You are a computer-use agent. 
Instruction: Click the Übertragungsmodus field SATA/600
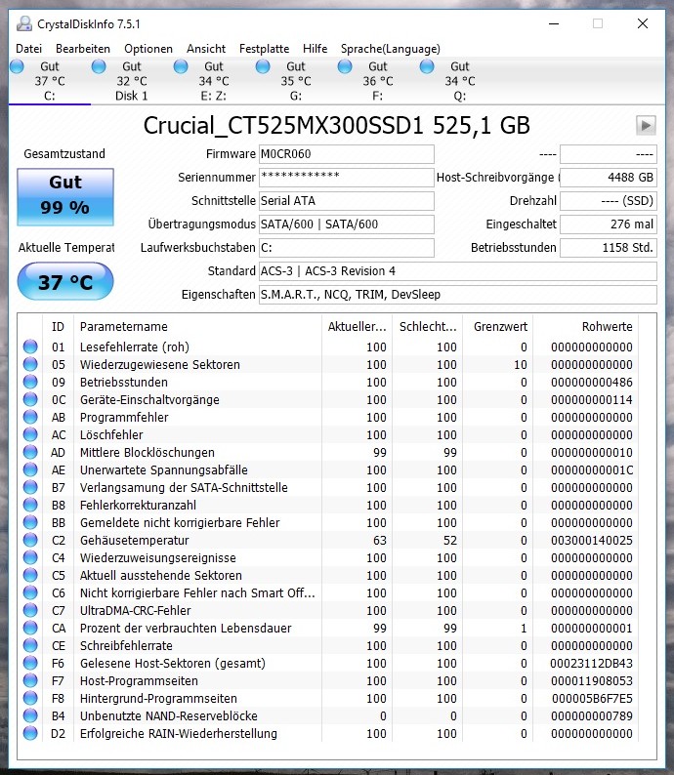(347, 224)
